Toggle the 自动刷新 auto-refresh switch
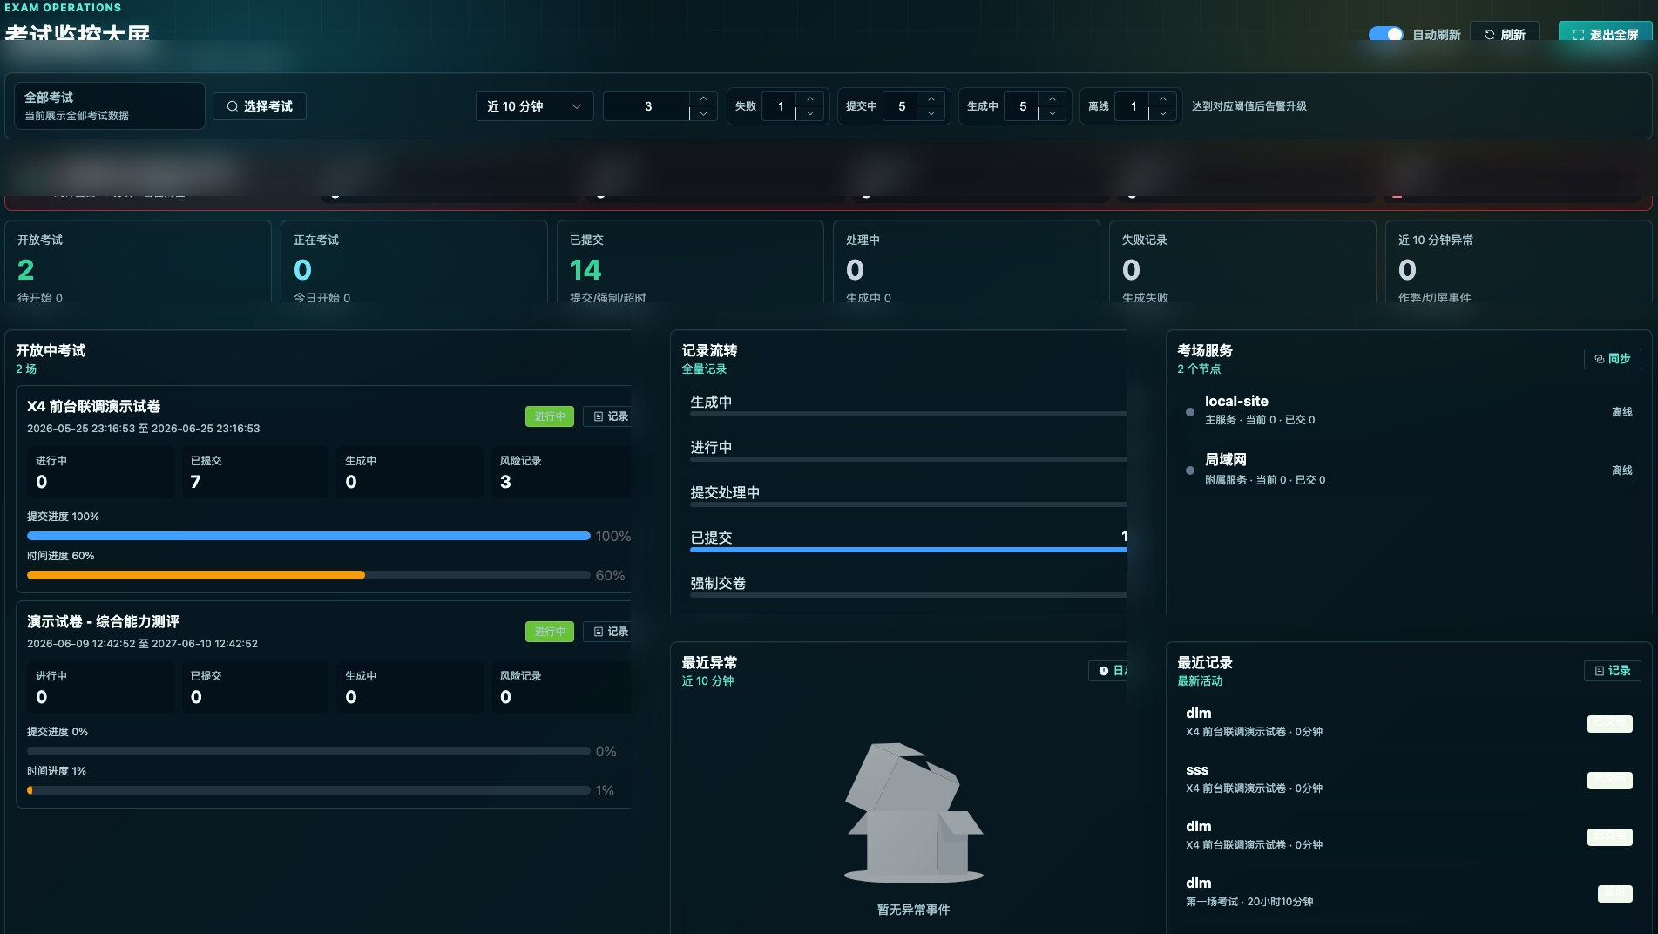 (1385, 34)
